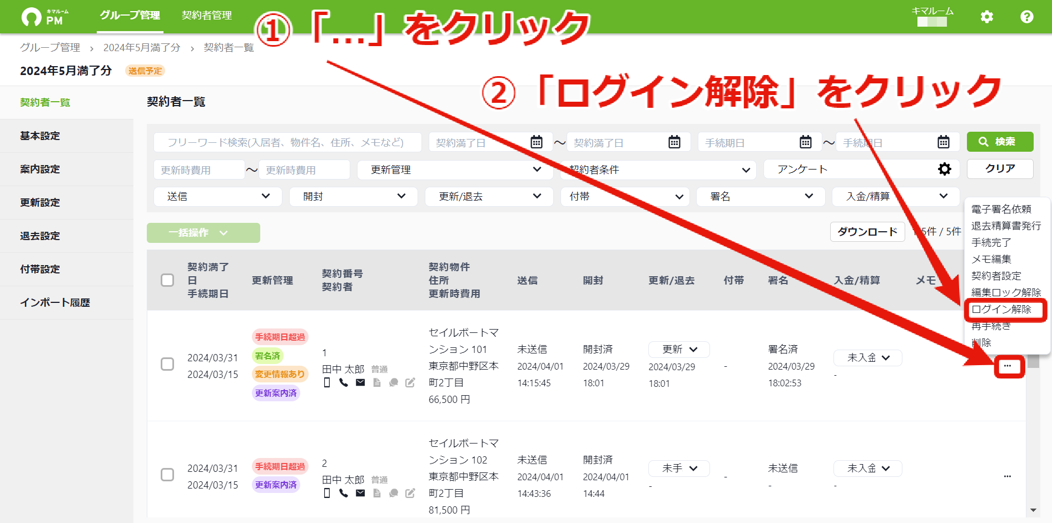Open 退去設定 in sidebar
1052x523 pixels.
(x=67, y=236)
